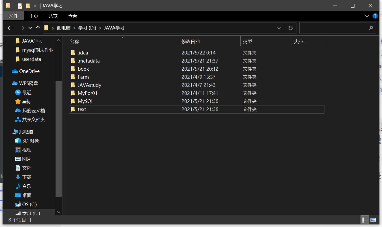
Task: Open 共享文件夹 shared folder
Action: (x=33, y=120)
